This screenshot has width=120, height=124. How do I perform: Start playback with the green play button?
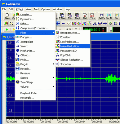click(x=7, y=30)
